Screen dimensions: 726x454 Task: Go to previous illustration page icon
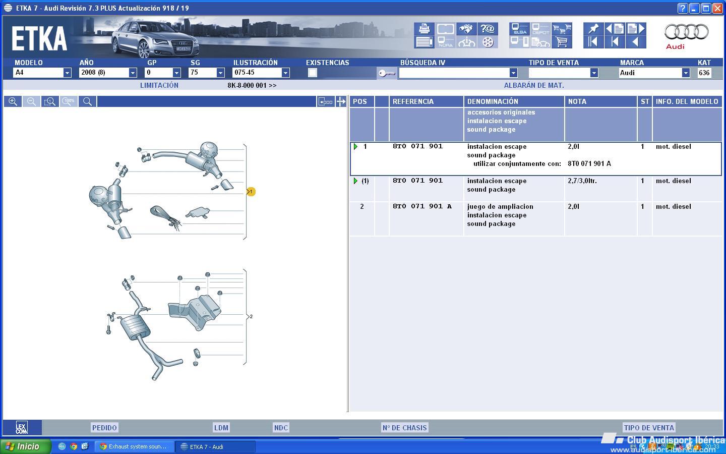(x=615, y=29)
